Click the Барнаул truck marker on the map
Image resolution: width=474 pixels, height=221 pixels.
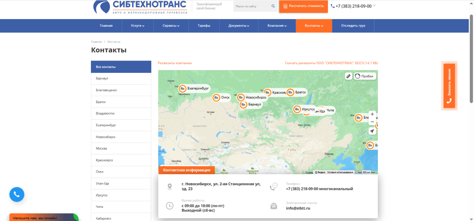tap(243, 105)
